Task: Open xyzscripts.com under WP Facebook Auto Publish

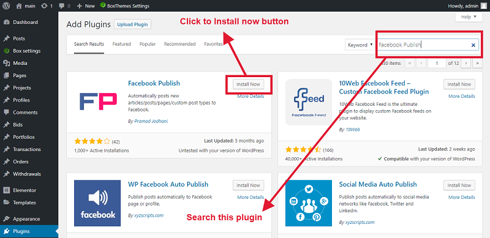Action: (149, 215)
